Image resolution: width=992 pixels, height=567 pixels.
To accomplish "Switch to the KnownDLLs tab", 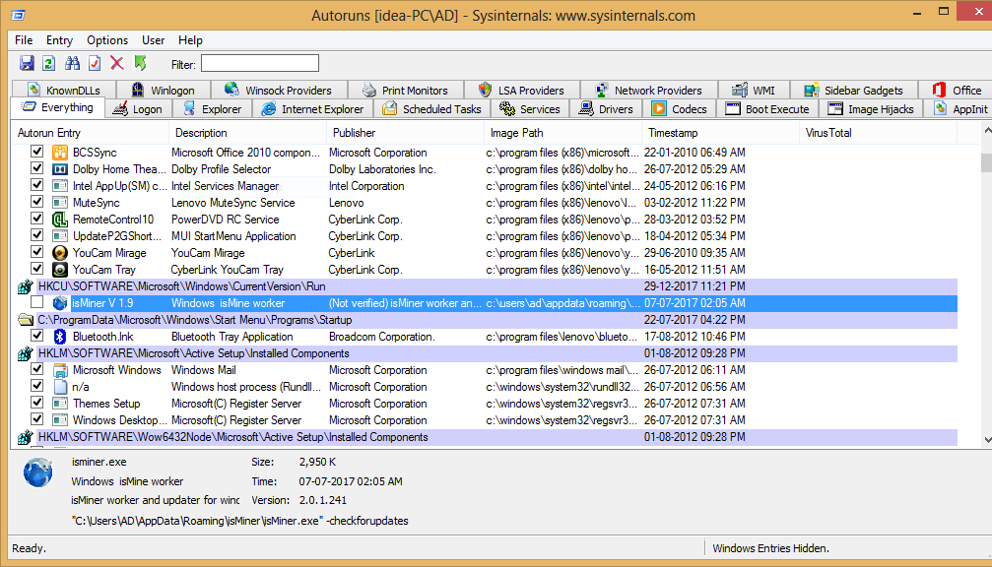I will (x=64, y=90).
